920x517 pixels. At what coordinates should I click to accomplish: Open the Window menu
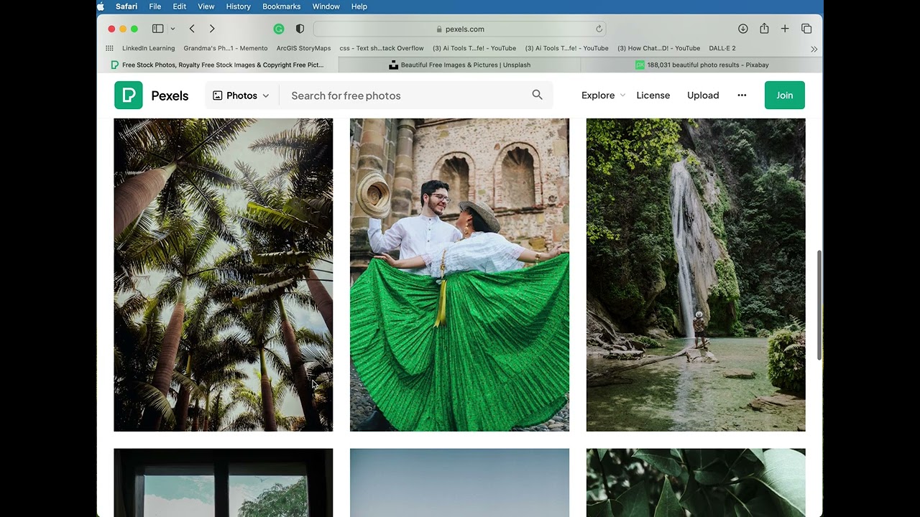pyautogui.click(x=326, y=6)
